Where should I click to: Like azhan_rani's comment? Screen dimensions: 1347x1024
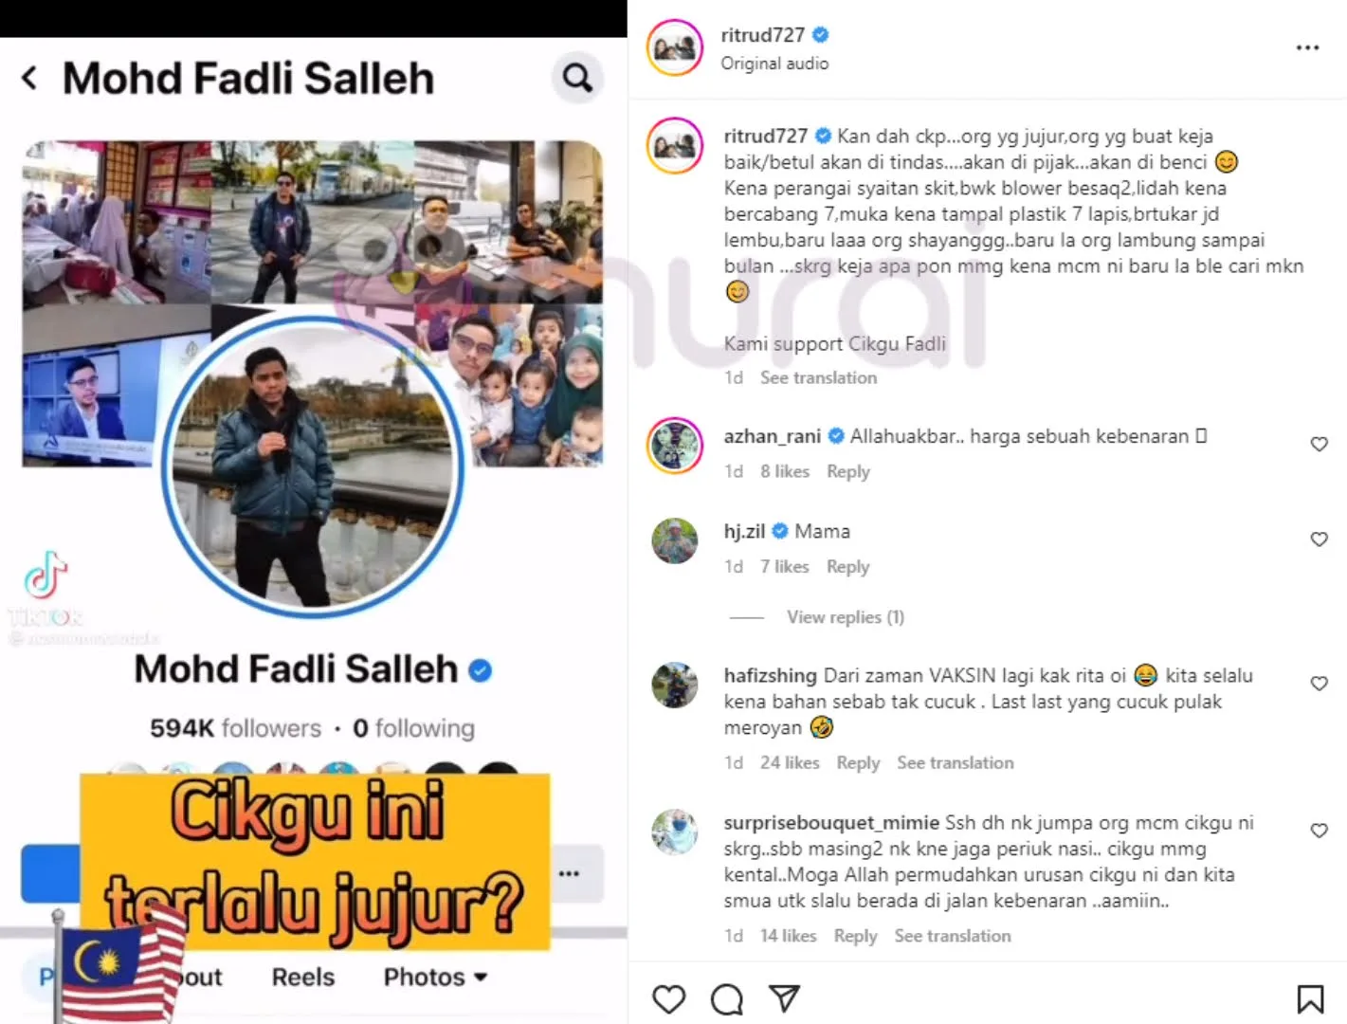tap(1319, 444)
